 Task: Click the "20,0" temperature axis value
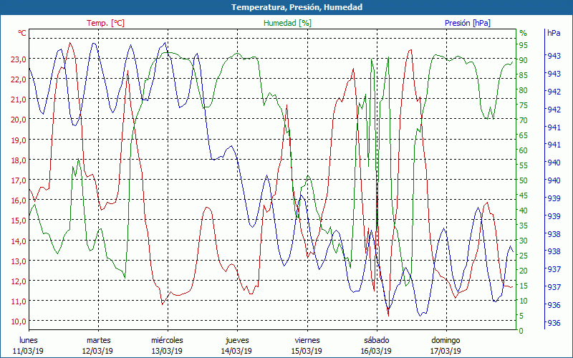(x=19, y=119)
